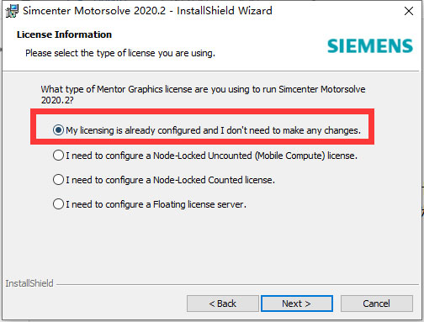Close the InstallShield Wizard window
Viewport: 424px width, 322px height.
pos(409,11)
